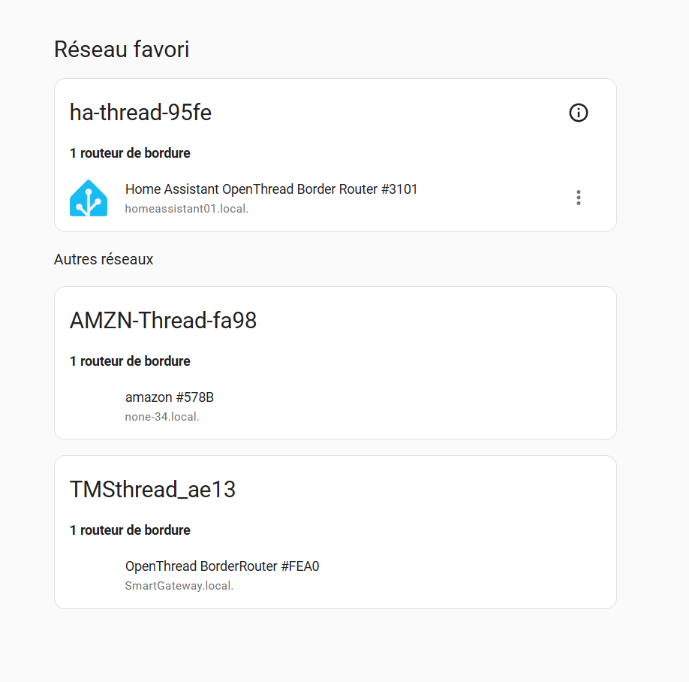The image size is (689, 682).
Task: Click empty icon placeholder beside amazon #578B
Action: coord(89,406)
